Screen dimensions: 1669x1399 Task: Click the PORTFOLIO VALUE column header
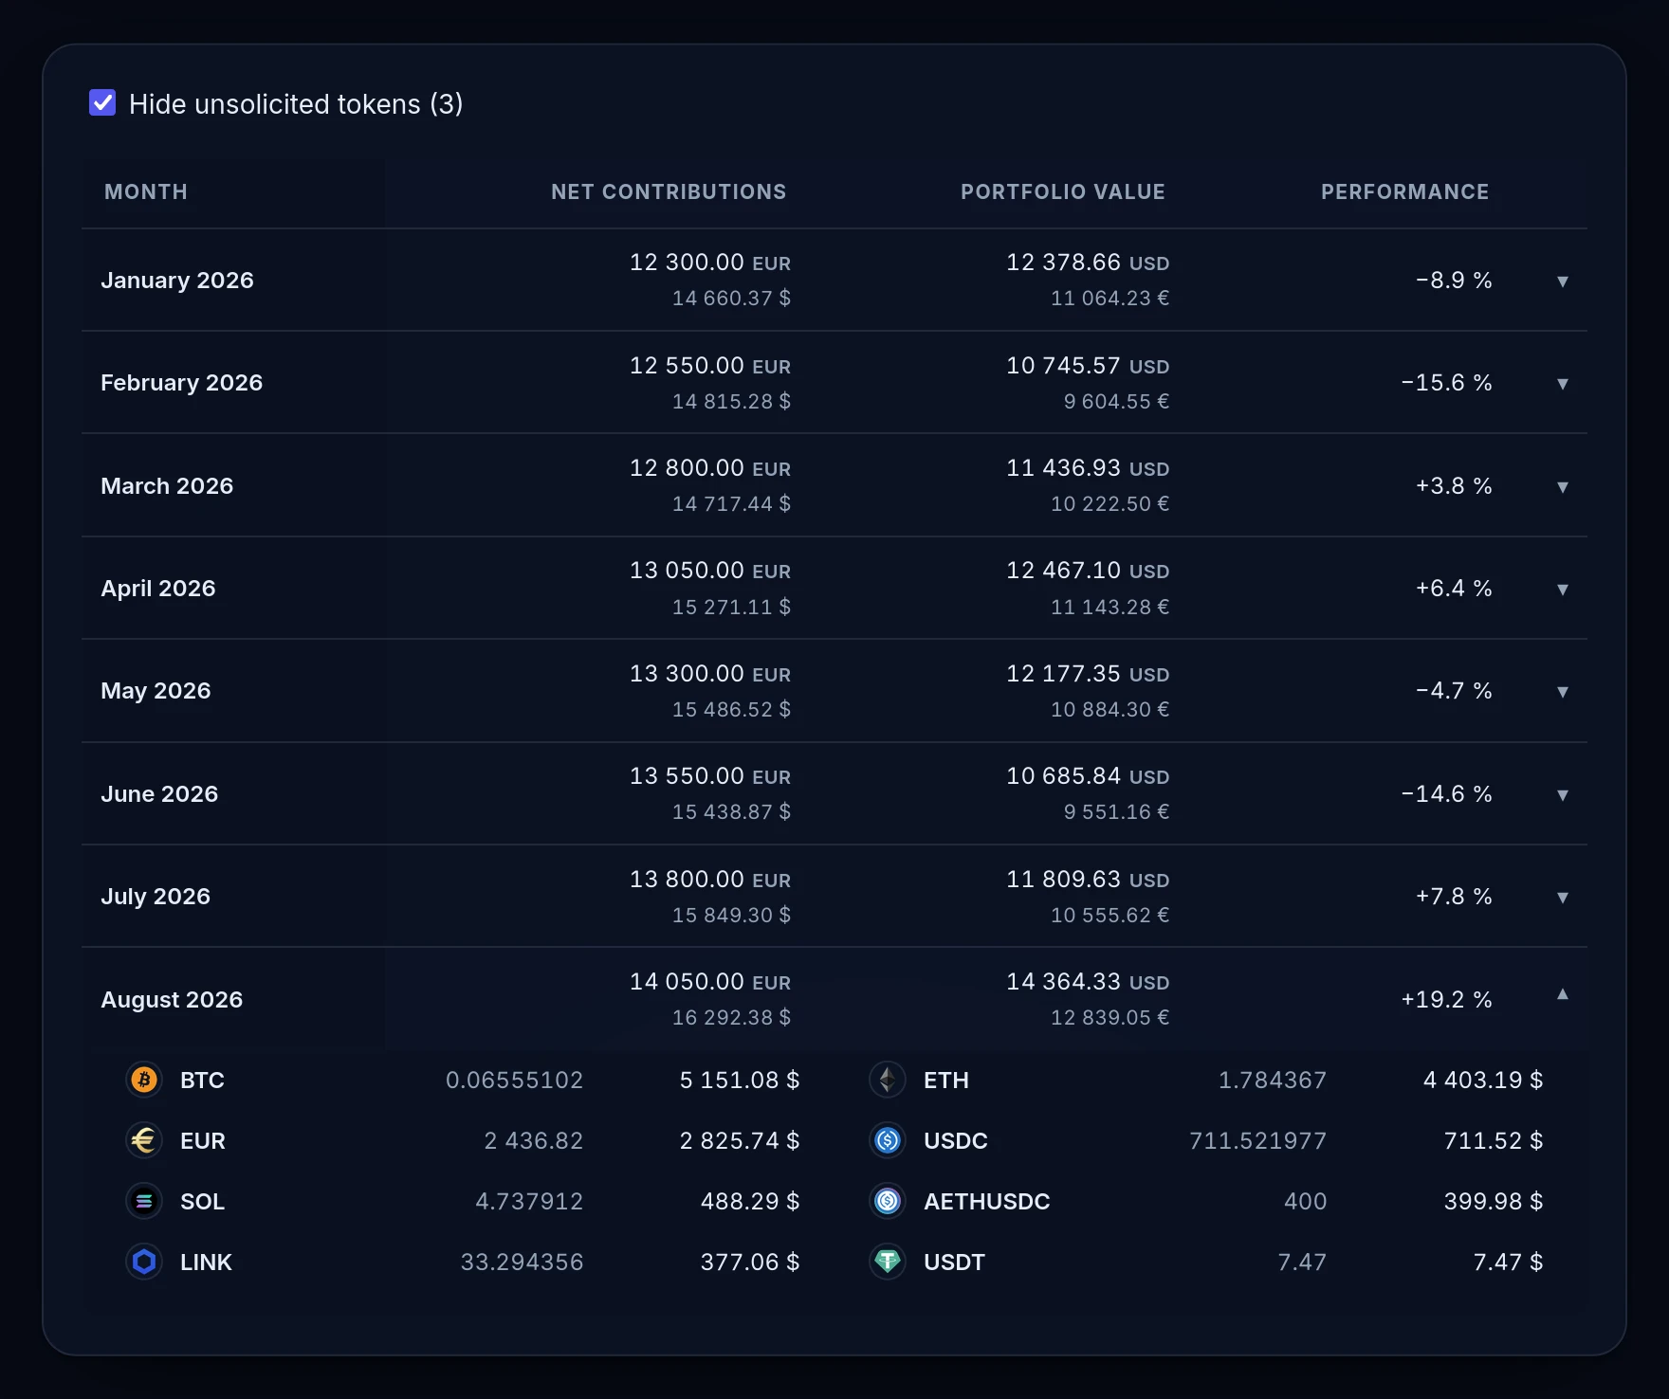tap(1063, 191)
